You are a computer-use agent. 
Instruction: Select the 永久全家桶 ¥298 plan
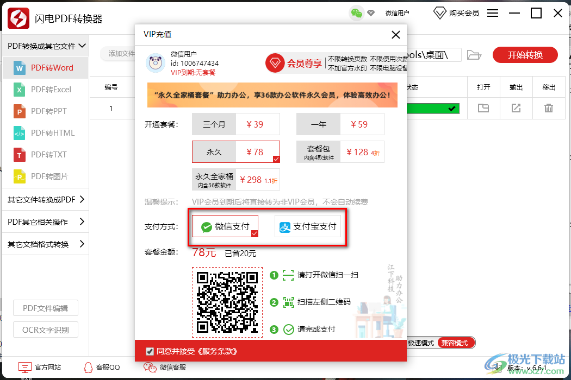(x=236, y=179)
